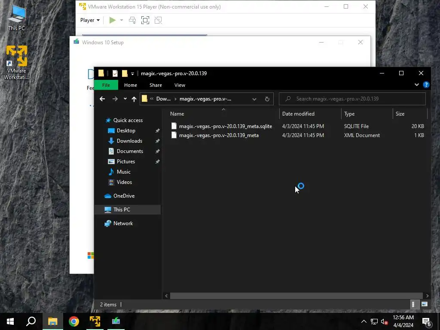Click the Dow... breadcrumb in address bar
This screenshot has width=440, height=330.
click(x=163, y=99)
